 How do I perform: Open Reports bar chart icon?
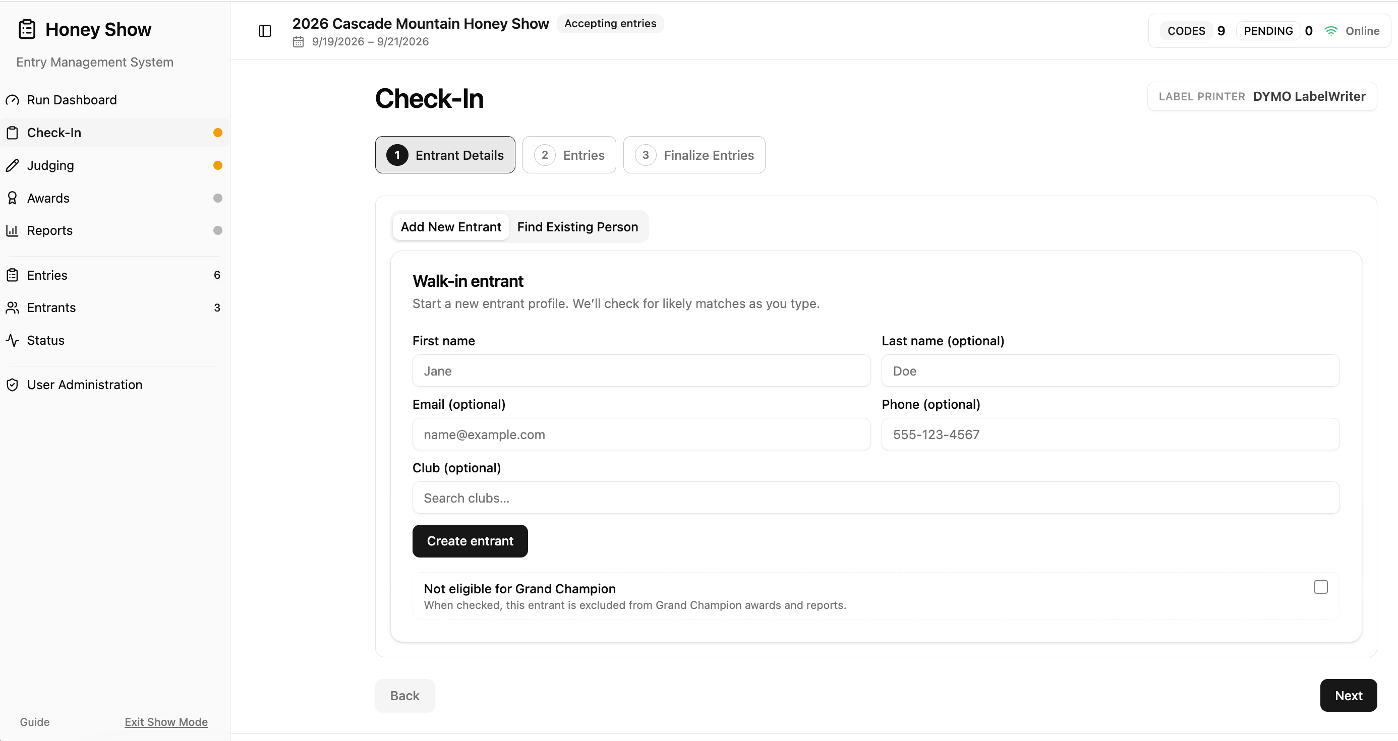coord(13,230)
